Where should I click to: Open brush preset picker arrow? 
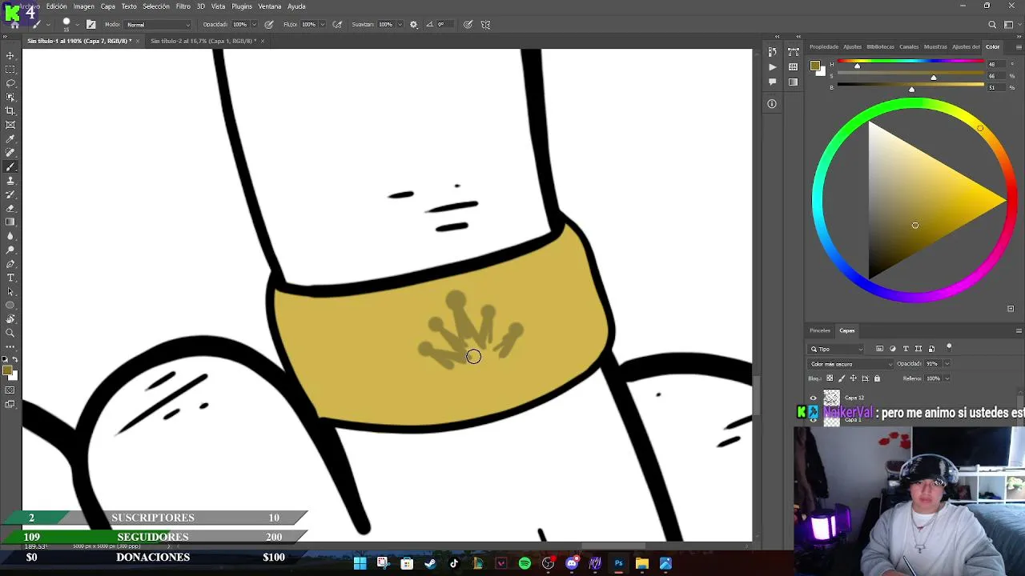coord(77,25)
